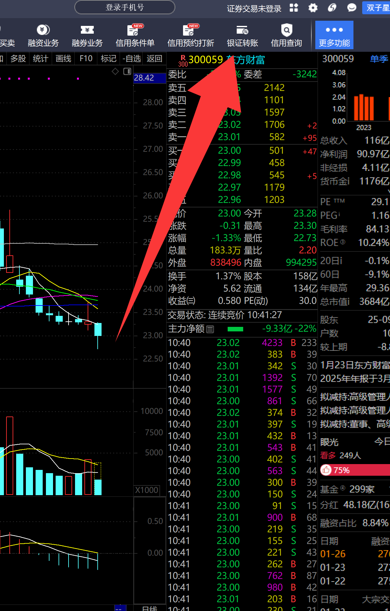Click the R 300 margin marker icon
This screenshot has width=390, height=611.
click(x=183, y=61)
